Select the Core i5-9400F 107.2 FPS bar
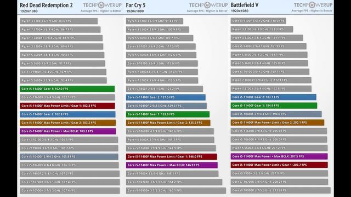351x197 pixels. tap(70, 174)
